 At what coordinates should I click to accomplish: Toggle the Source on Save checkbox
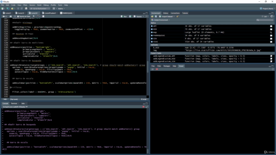(x=18, y=16)
